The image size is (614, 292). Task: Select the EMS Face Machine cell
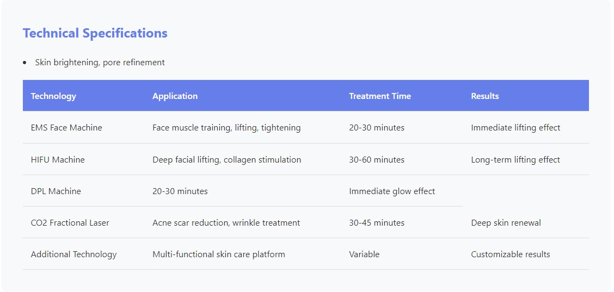tap(66, 128)
